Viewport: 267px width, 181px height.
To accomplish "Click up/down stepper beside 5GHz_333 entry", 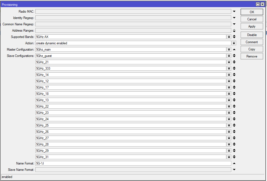I will 234,68.
